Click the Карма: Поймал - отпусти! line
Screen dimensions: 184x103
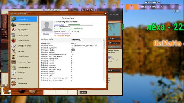tap(68, 29)
